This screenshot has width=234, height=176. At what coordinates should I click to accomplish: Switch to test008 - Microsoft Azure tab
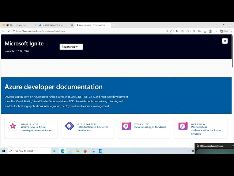56,25
